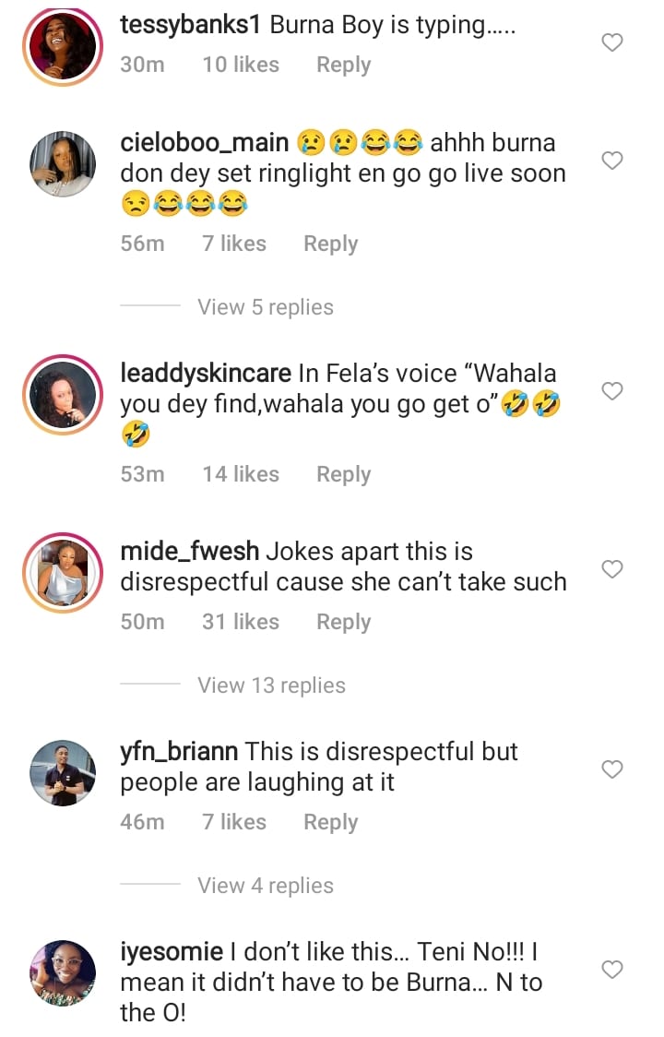Expand View 13 replies
664x1037 pixels.
[x=271, y=685]
